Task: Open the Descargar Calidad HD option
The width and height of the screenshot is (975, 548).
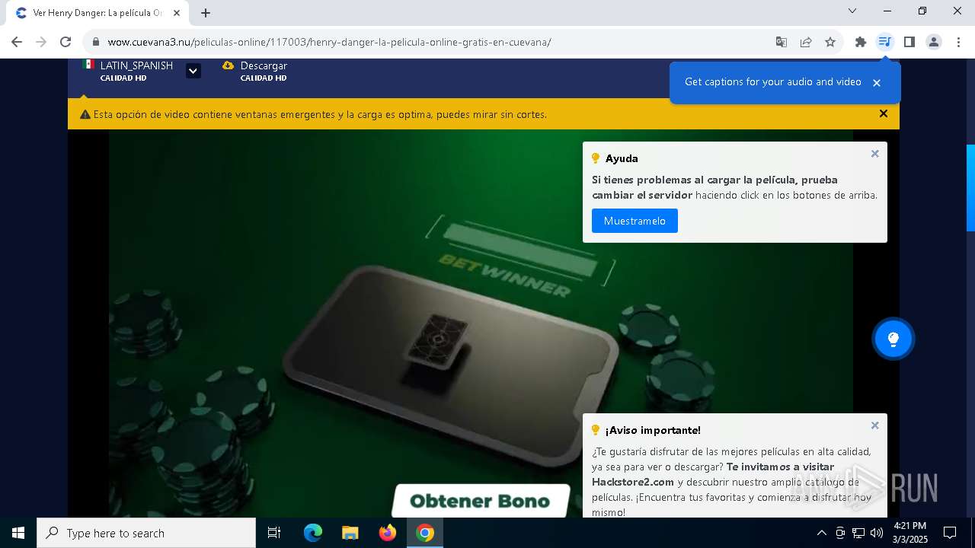Action: [255, 71]
